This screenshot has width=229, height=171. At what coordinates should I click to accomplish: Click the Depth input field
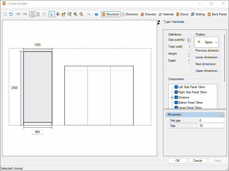point(189,61)
